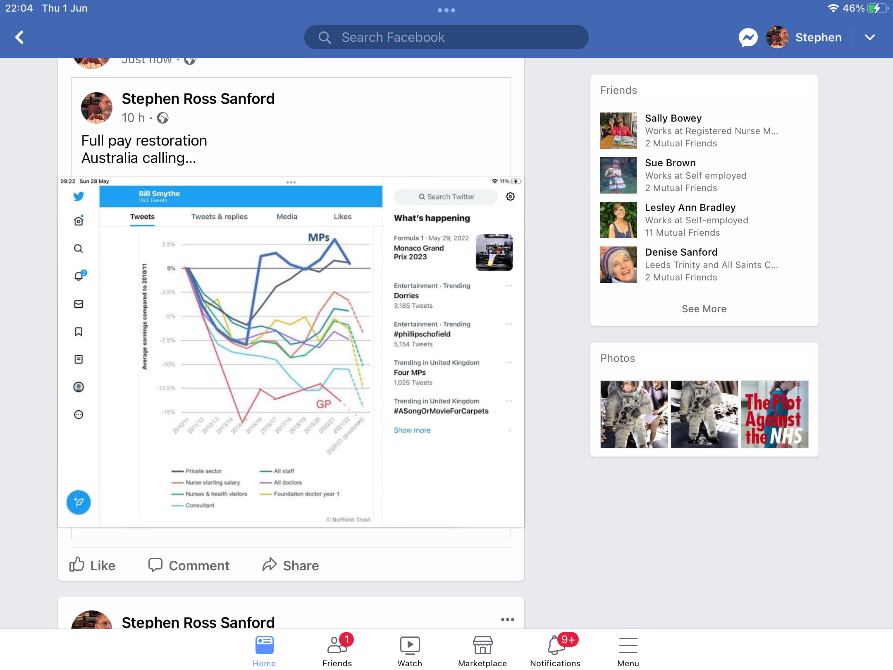The image size is (893, 670).
Task: Click 2 Mutual Friends under Sally Bowey
Action: [681, 143]
